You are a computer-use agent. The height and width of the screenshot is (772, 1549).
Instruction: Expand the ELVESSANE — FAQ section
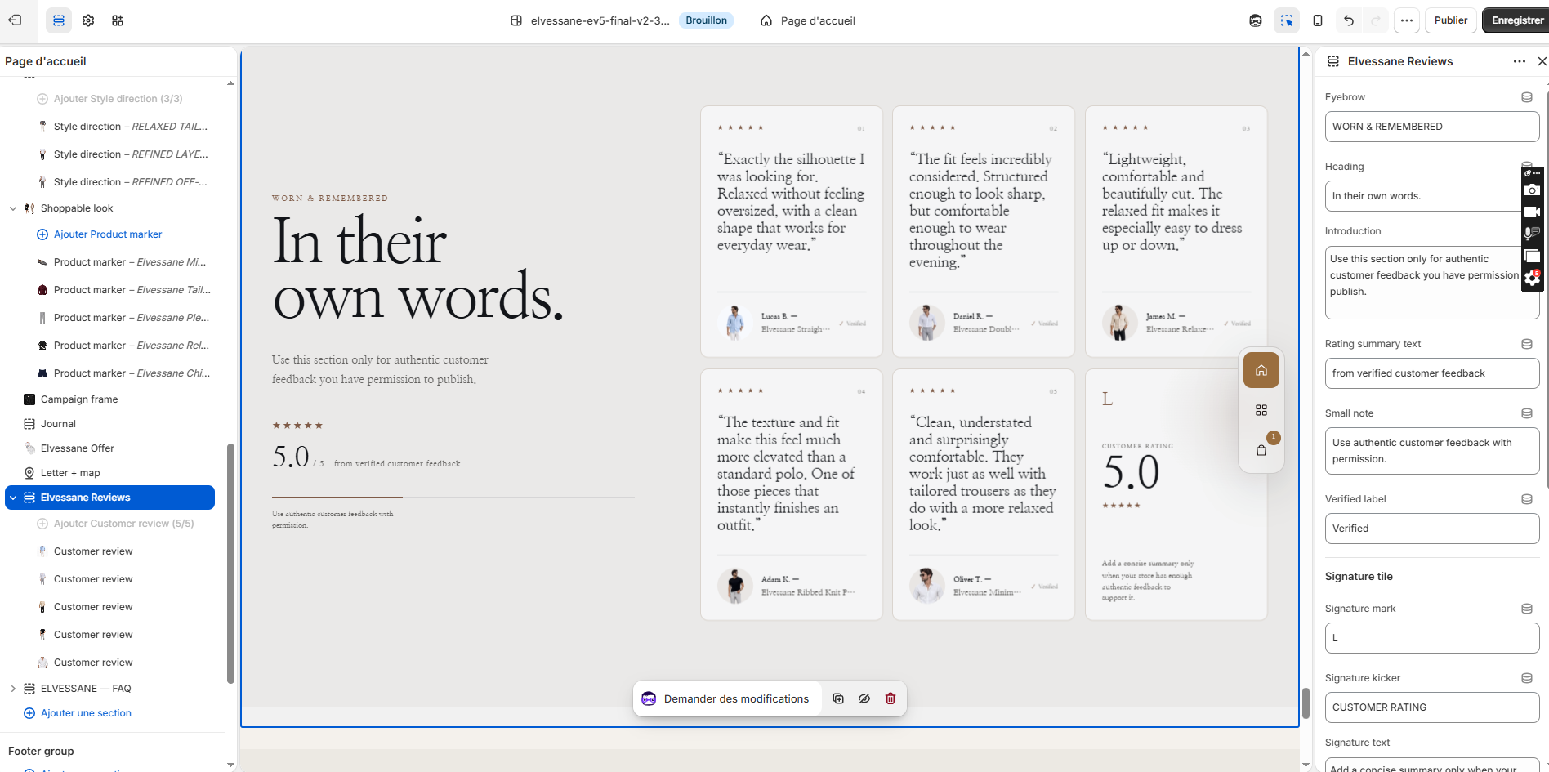pos(13,689)
